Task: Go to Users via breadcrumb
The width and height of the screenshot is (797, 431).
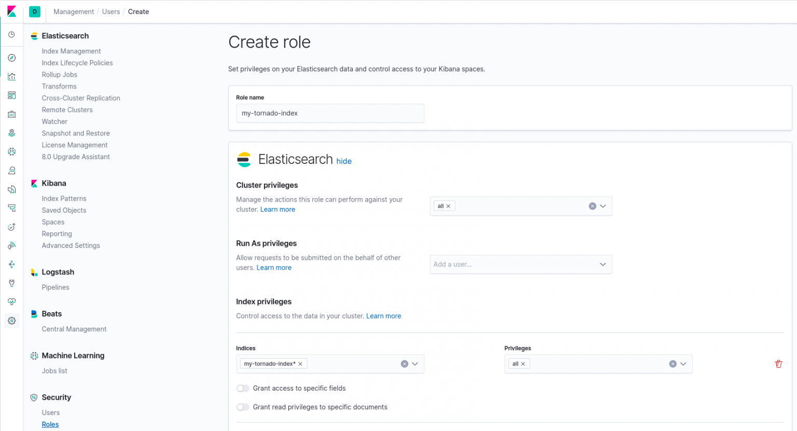Action: point(111,11)
